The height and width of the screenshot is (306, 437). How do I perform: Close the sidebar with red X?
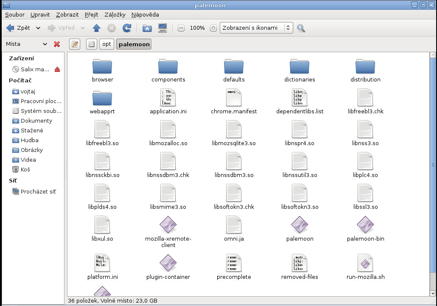[57, 44]
